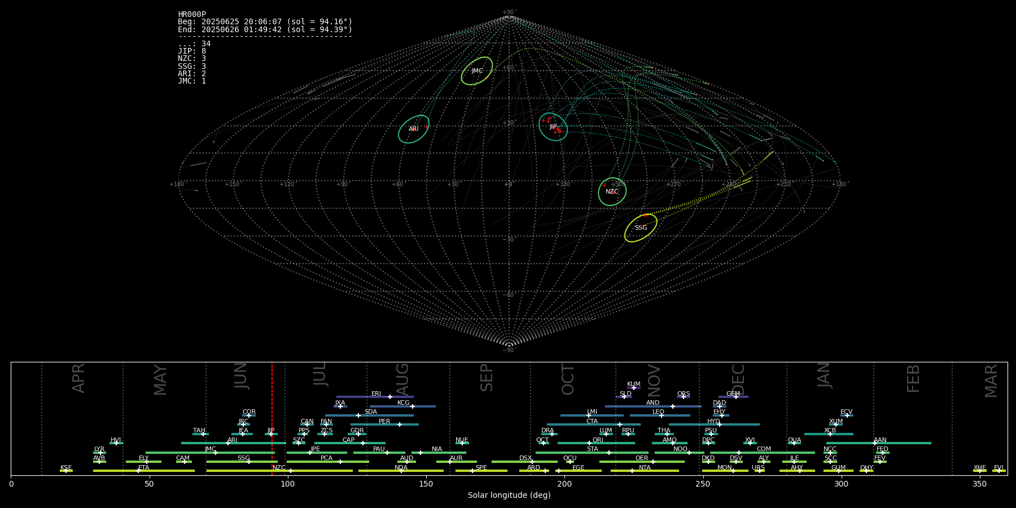Click the ORI shower label in timeline
This screenshot has width=1016, height=508.
[x=598, y=440]
